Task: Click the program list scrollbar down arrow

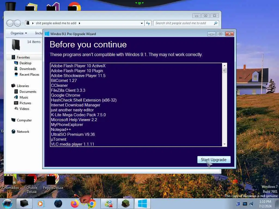Action: click(x=225, y=144)
